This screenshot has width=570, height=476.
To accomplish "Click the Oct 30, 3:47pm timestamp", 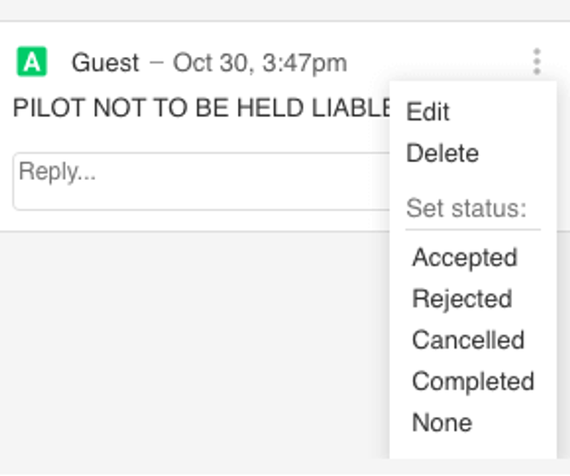I will (259, 63).
